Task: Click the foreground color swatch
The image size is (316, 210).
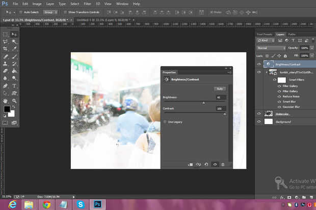Action: 7,109
